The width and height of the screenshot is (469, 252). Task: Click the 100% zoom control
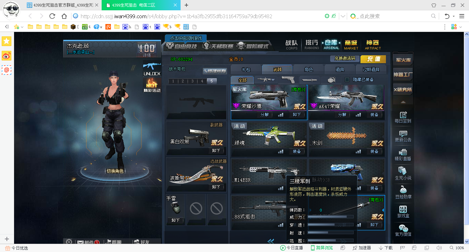coord(457,248)
